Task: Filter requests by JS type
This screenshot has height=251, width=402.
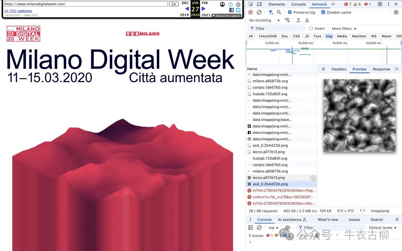Action: point(307,36)
